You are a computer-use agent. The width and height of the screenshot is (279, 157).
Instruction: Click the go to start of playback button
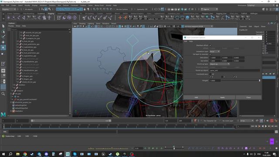coord(252,126)
